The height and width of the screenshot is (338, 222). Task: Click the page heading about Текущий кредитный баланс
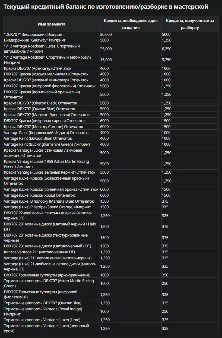106,7
